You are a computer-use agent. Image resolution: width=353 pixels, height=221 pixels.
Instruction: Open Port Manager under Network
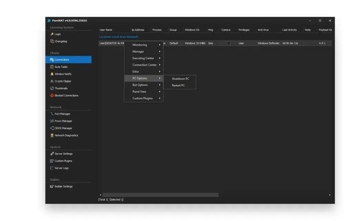pyautogui.click(x=62, y=114)
